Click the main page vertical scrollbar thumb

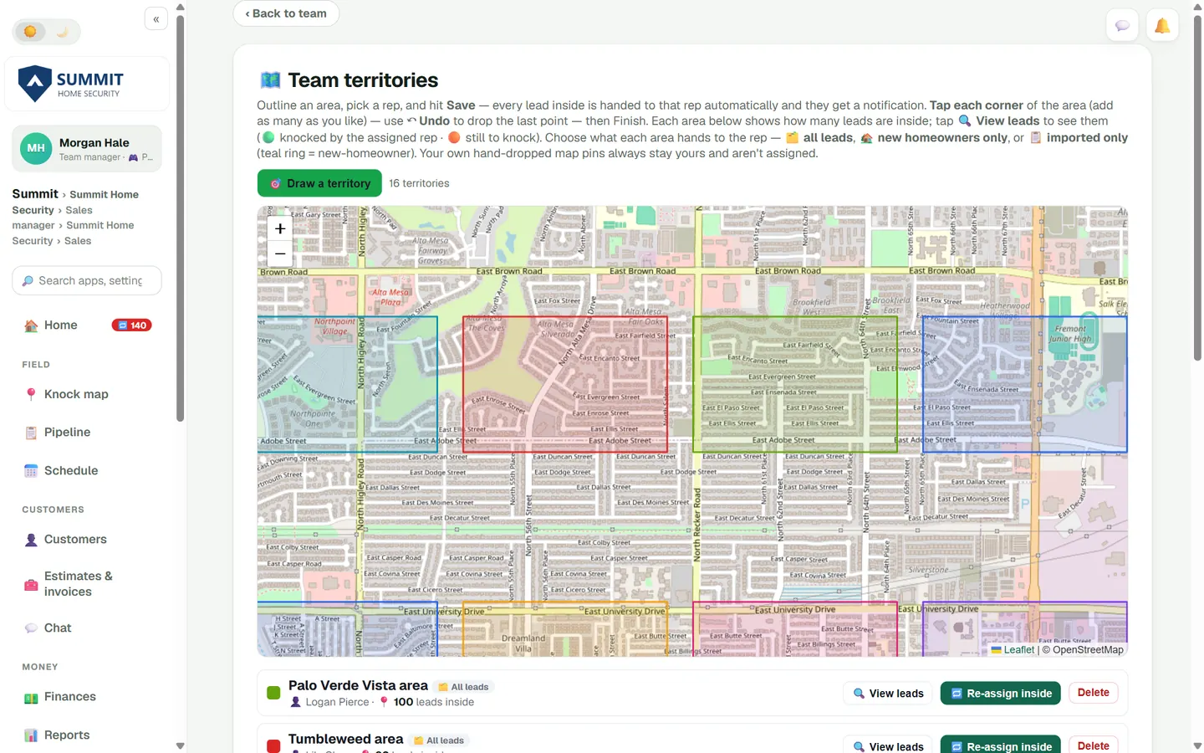(x=1197, y=187)
